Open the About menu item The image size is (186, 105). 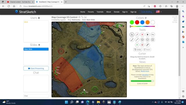[x=108, y=12]
